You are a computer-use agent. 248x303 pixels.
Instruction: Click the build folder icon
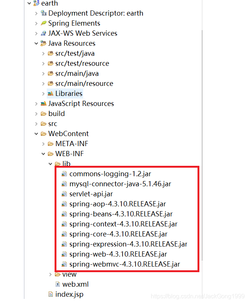click(x=43, y=114)
